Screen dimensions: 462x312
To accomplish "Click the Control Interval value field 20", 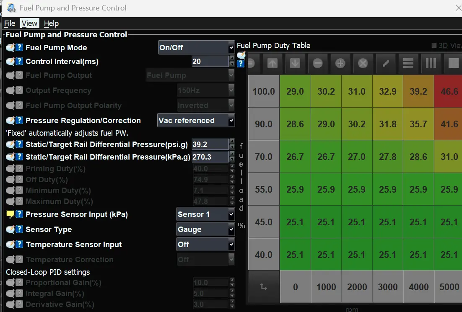I will pos(210,61).
